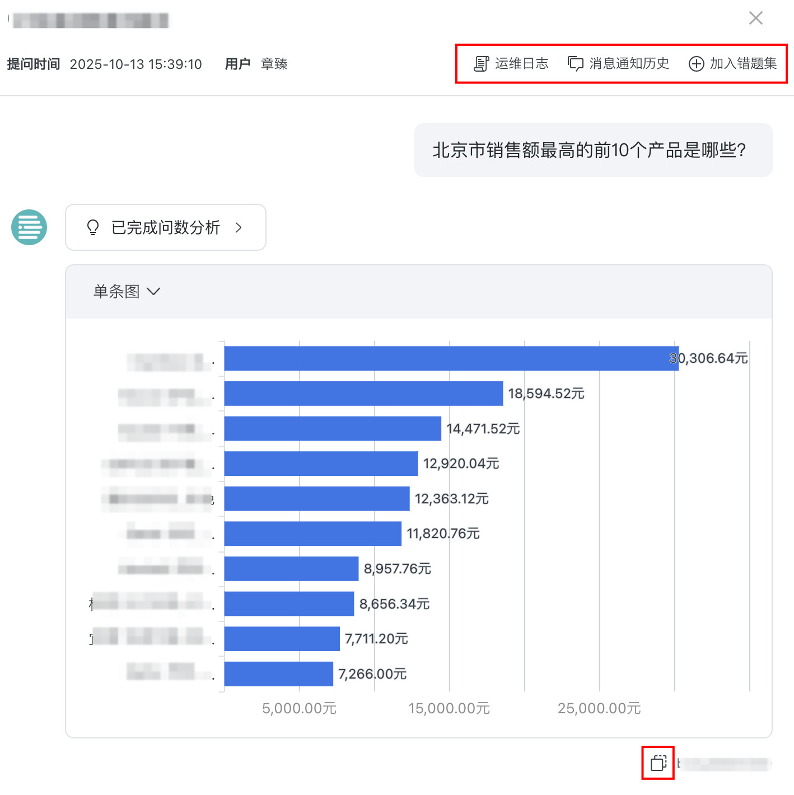
Task: Click the shortest bar, 7,266.00元
Action: point(278,674)
